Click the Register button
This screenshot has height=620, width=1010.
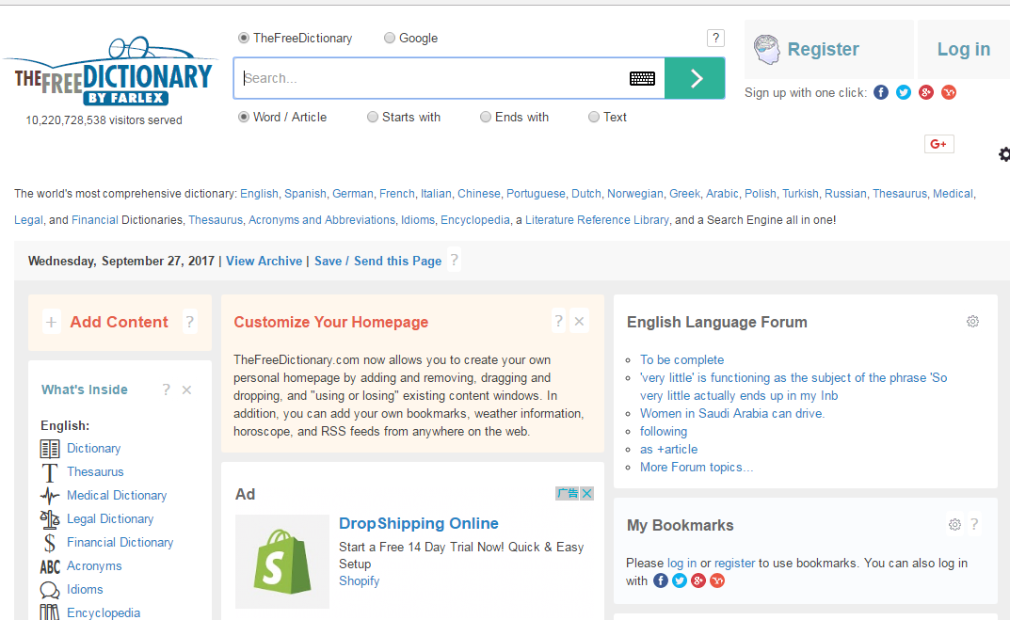coord(829,50)
